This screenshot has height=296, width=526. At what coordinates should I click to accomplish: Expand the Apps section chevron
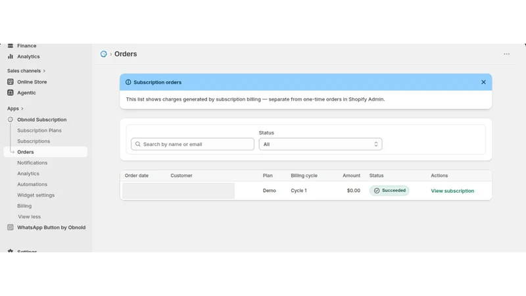22,109
